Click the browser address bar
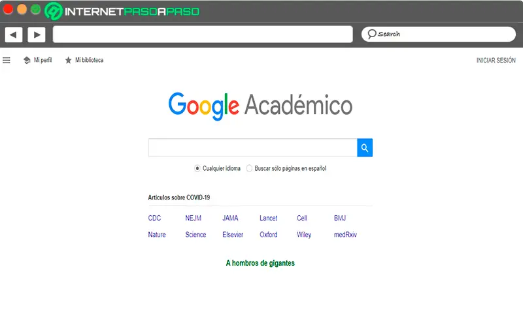523x326 pixels. tap(203, 35)
